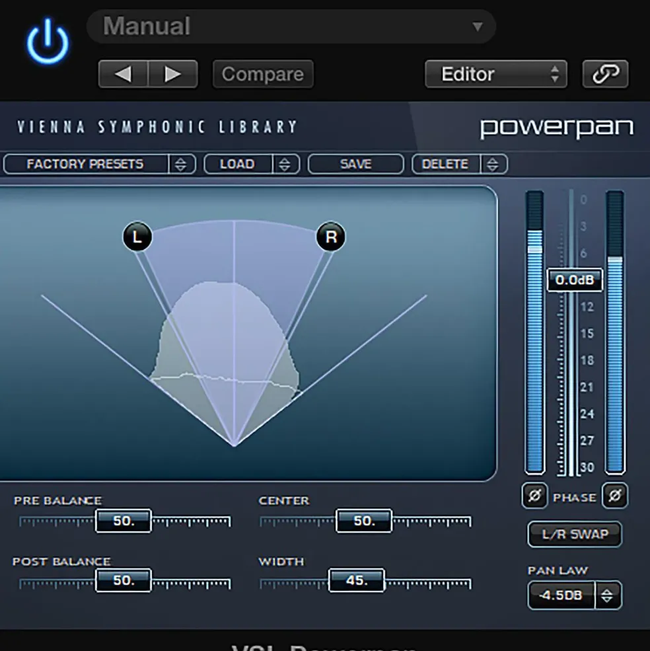Open the Pan Law -4.5dB dropdown
The width and height of the screenshot is (650, 651).
pos(561,595)
